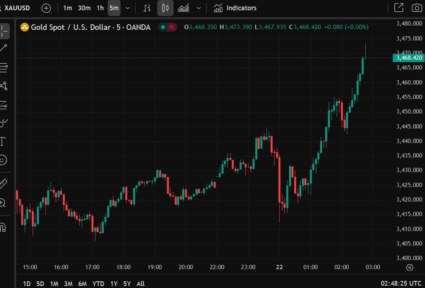Select the ruler measure tool
Viewport: 425px width, 288px height.
[x=3, y=184]
